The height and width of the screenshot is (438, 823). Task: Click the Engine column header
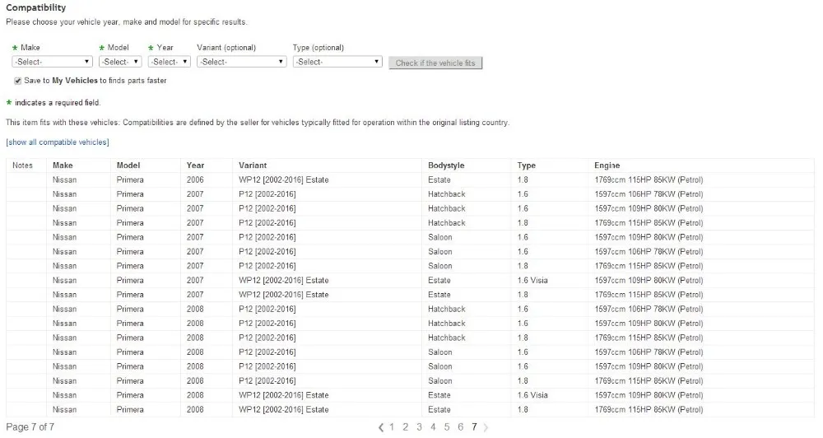coord(607,165)
